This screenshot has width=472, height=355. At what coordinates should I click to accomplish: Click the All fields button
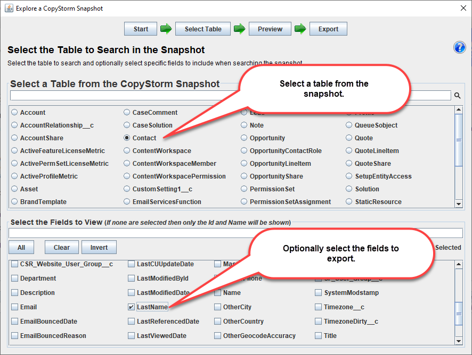point(21,247)
